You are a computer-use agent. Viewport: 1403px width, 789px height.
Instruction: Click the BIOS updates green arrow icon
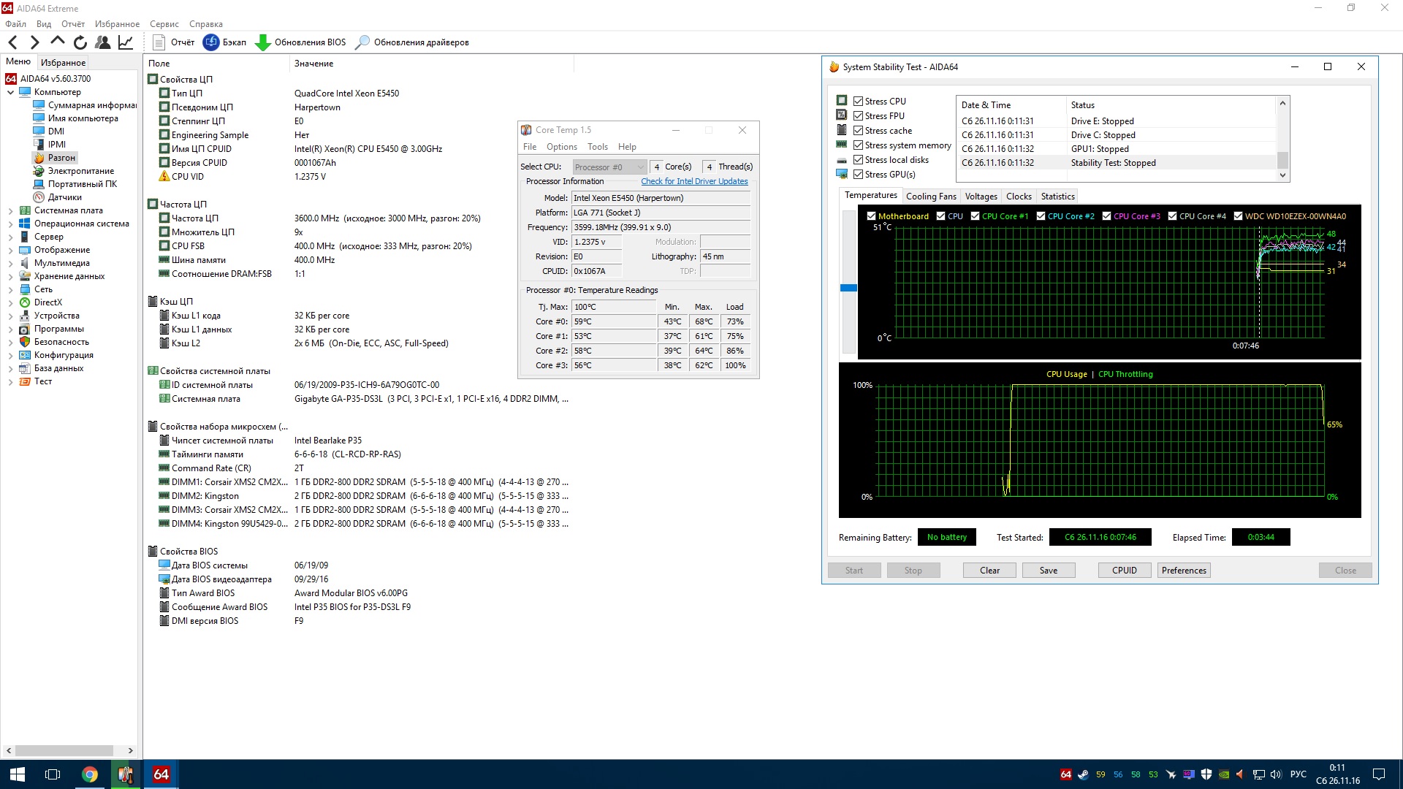pyautogui.click(x=263, y=42)
